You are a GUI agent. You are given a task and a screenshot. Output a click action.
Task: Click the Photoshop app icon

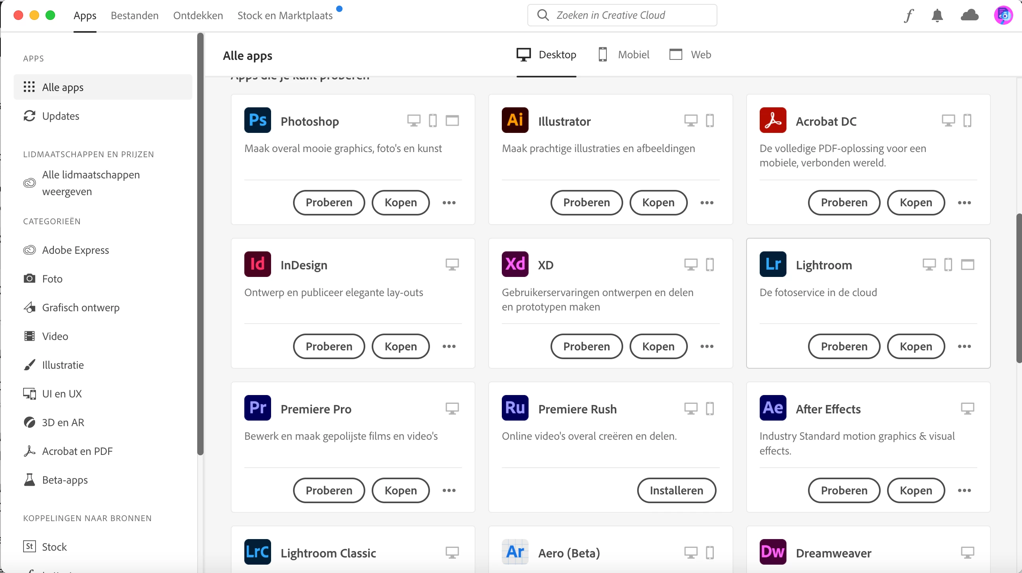[257, 120]
